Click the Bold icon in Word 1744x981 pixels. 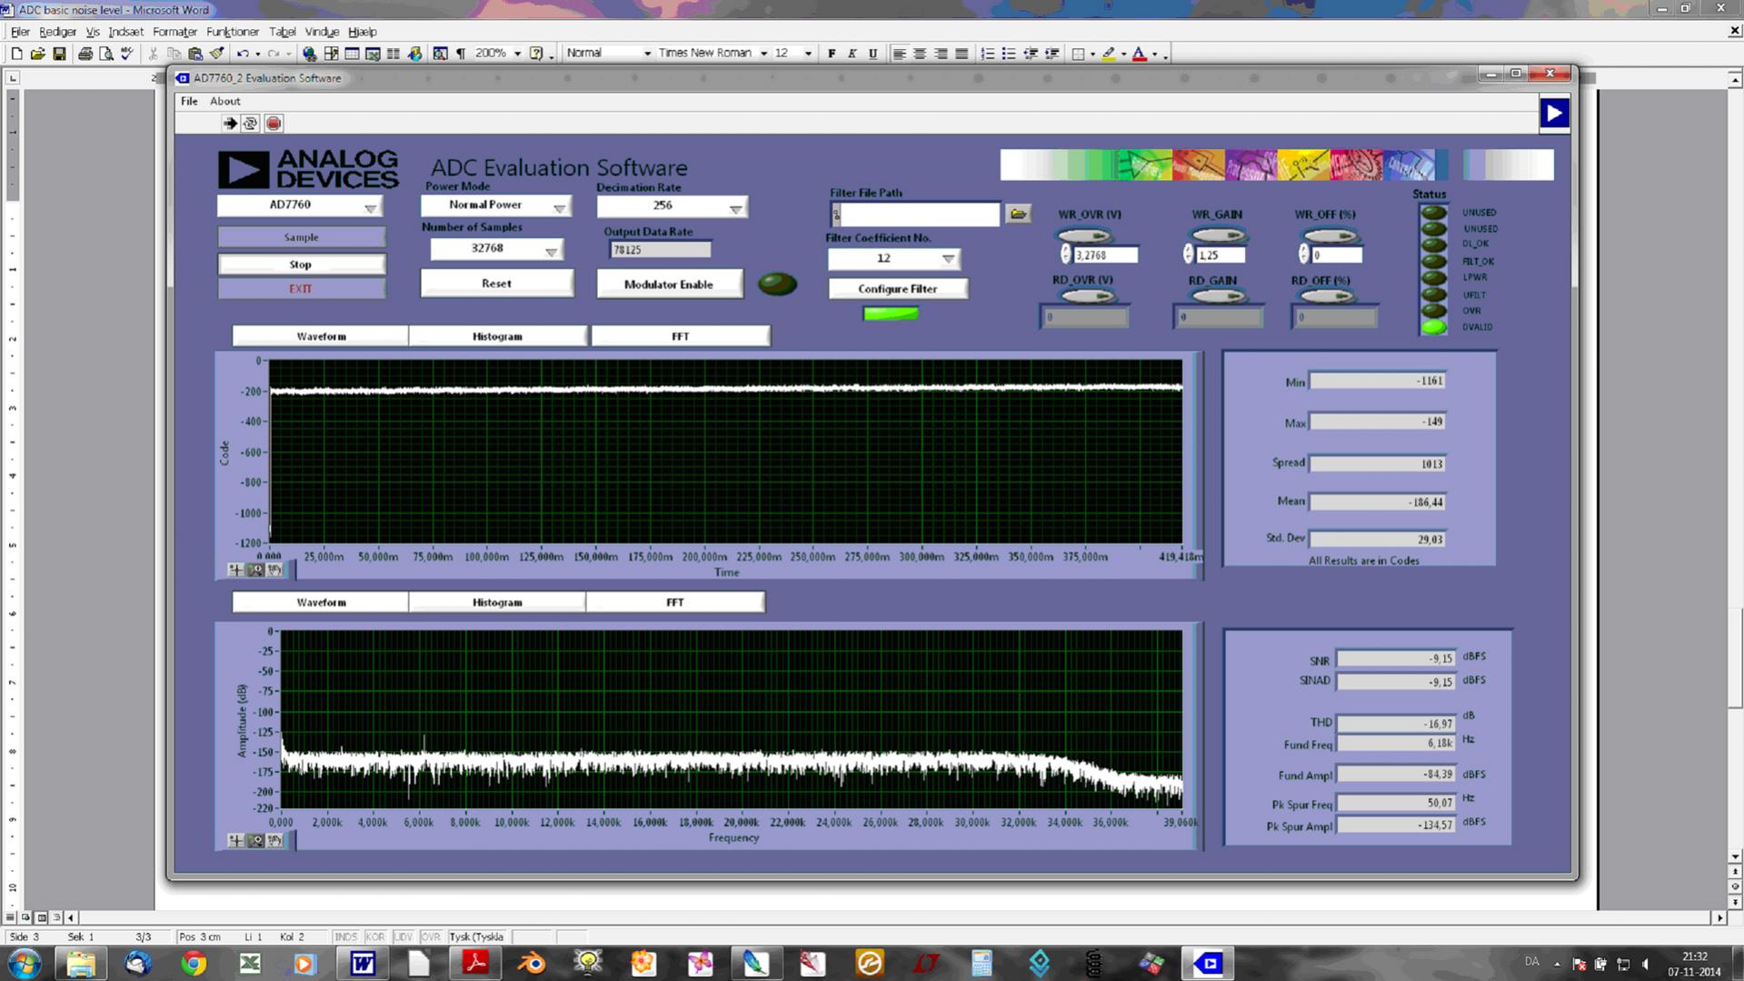[x=831, y=54]
